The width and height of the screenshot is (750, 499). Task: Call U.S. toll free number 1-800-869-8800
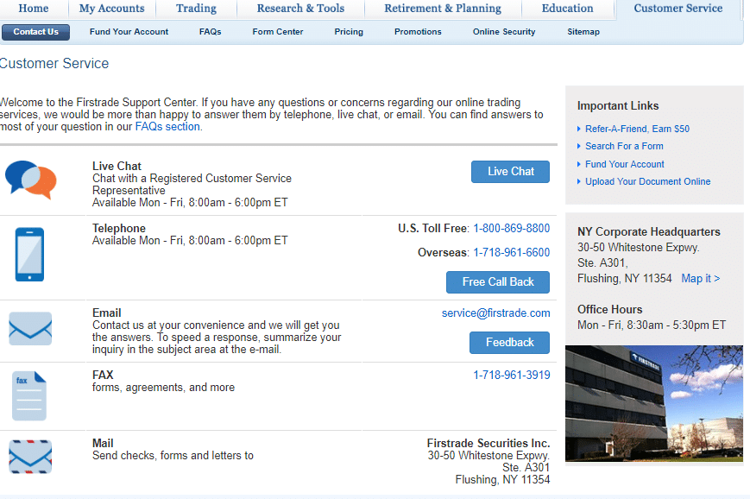coord(511,229)
